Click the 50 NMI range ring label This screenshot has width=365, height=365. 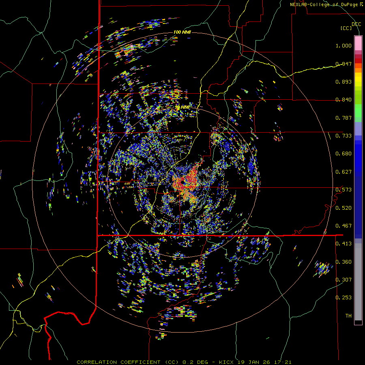coord(182,107)
